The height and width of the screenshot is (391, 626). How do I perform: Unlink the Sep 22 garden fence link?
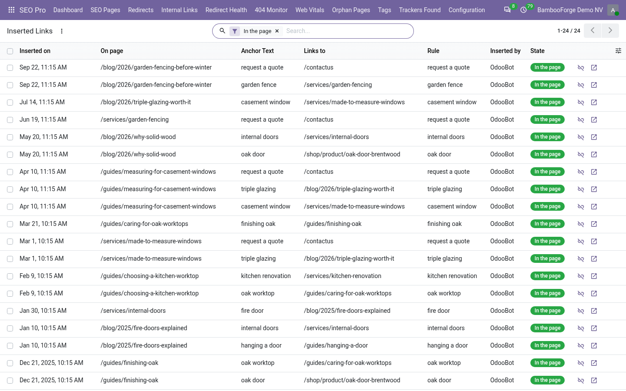tap(581, 85)
